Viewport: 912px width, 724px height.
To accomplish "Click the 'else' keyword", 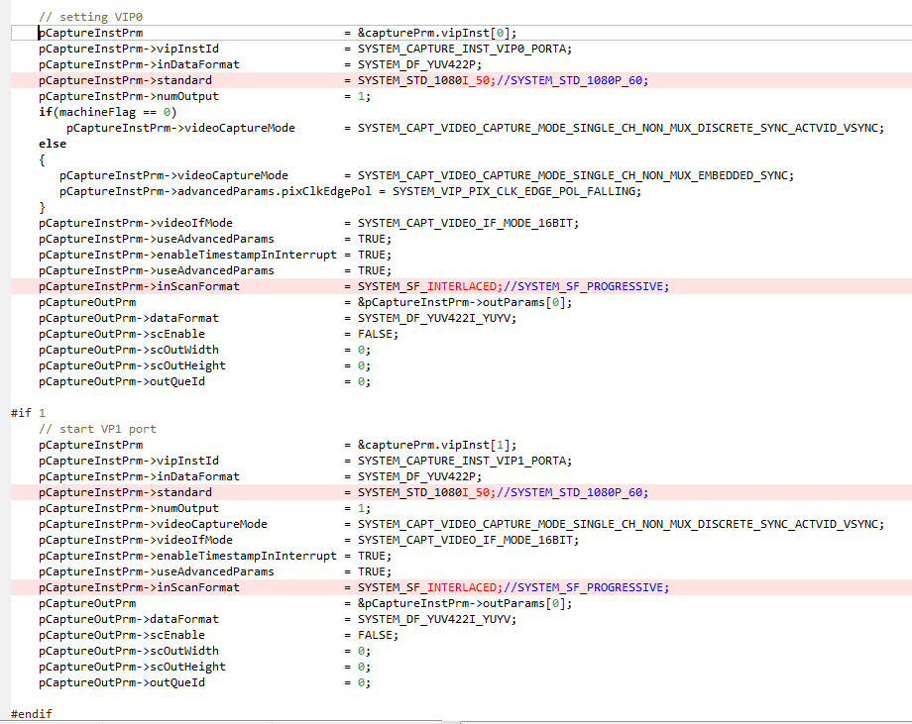I will point(53,144).
